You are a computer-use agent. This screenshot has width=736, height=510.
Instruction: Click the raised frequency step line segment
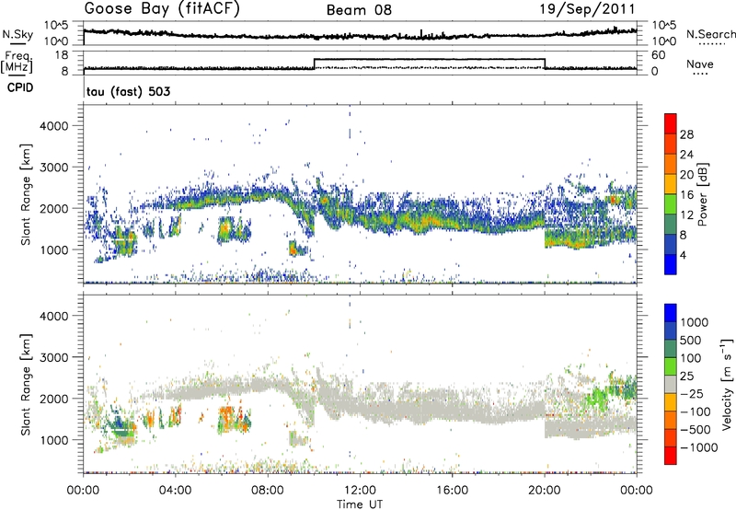point(430,59)
